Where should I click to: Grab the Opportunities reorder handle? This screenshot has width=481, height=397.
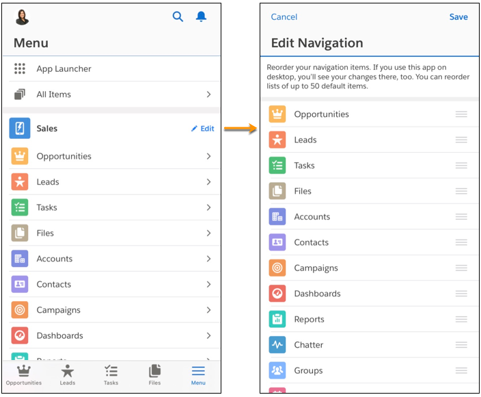461,114
